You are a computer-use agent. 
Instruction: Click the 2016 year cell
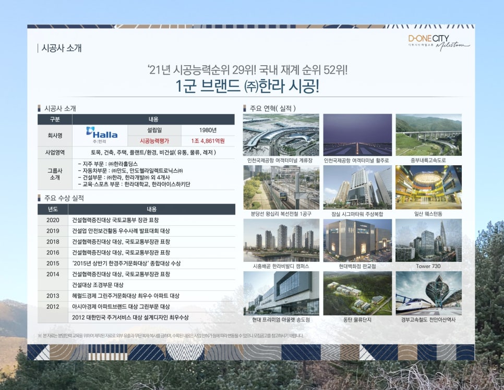click(x=53, y=252)
